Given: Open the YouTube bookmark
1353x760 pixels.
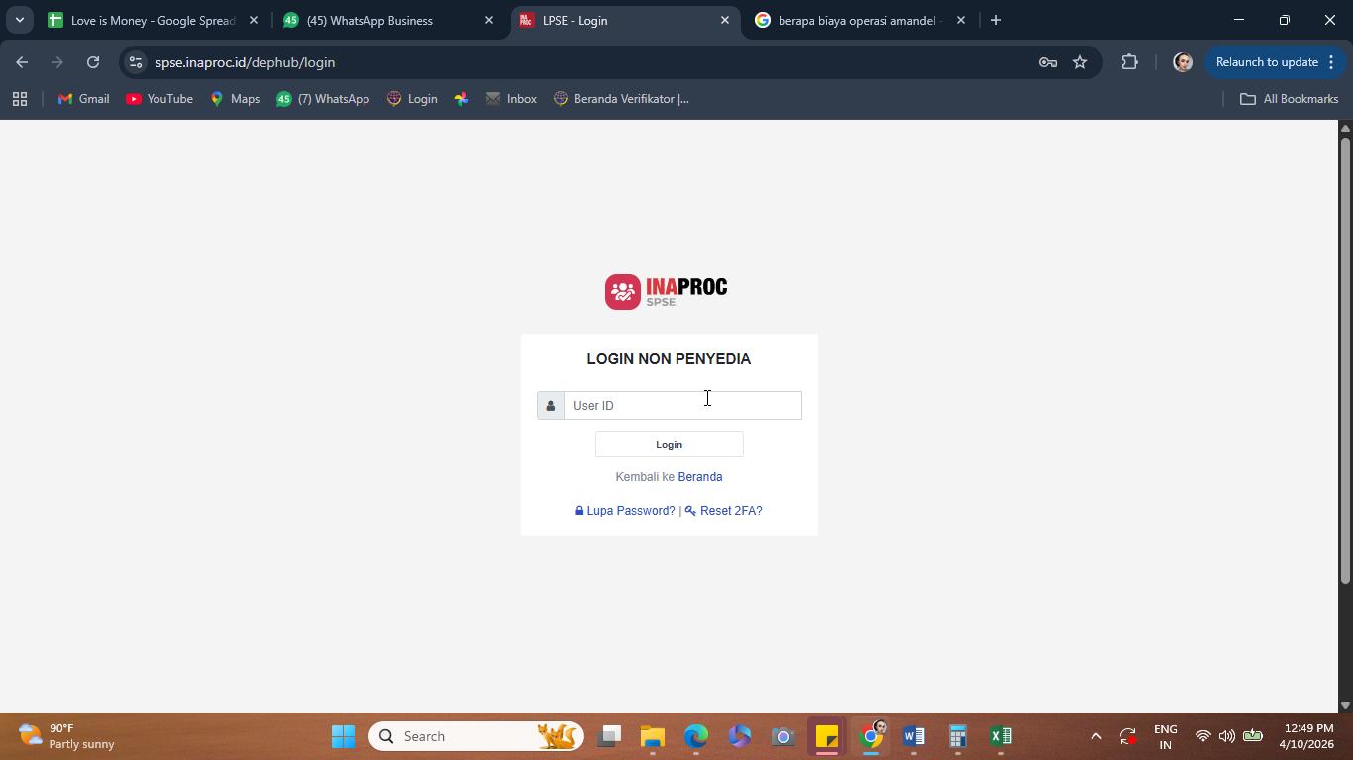Looking at the screenshot, I should coord(159,99).
